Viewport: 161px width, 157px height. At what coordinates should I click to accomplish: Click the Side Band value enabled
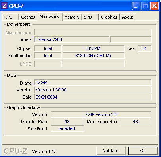pos(67,128)
